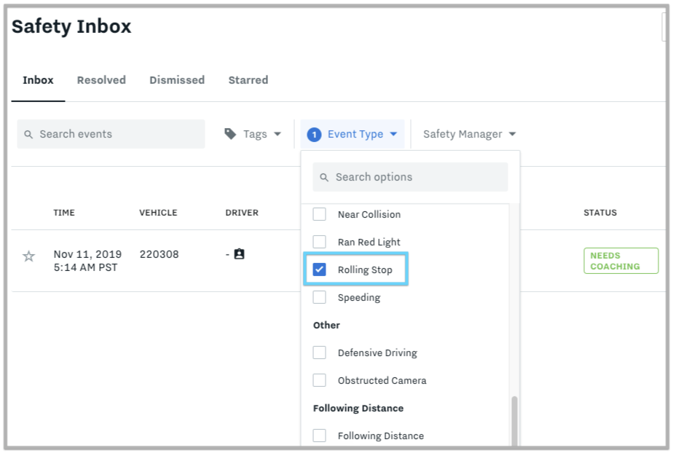The width and height of the screenshot is (673, 453).
Task: Click the blue filter count badge on Event Type
Action: 314,134
